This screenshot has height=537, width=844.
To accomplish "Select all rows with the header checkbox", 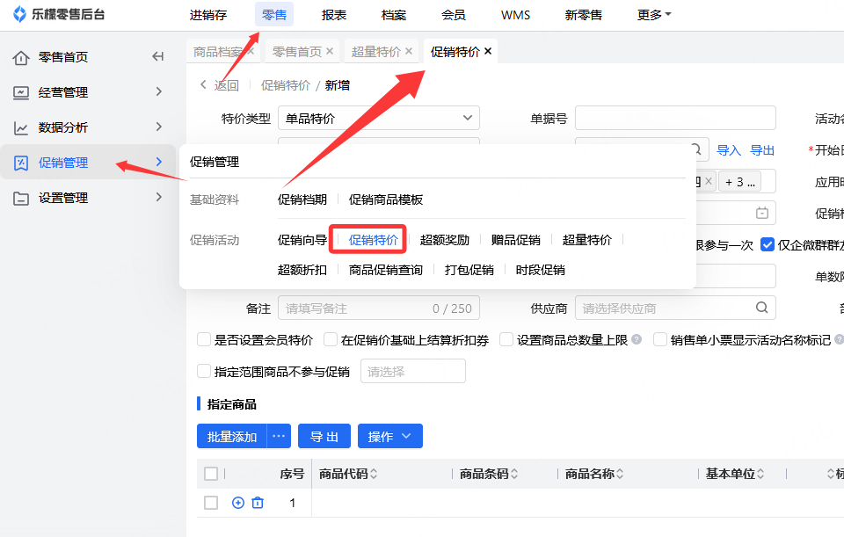I will click(211, 474).
